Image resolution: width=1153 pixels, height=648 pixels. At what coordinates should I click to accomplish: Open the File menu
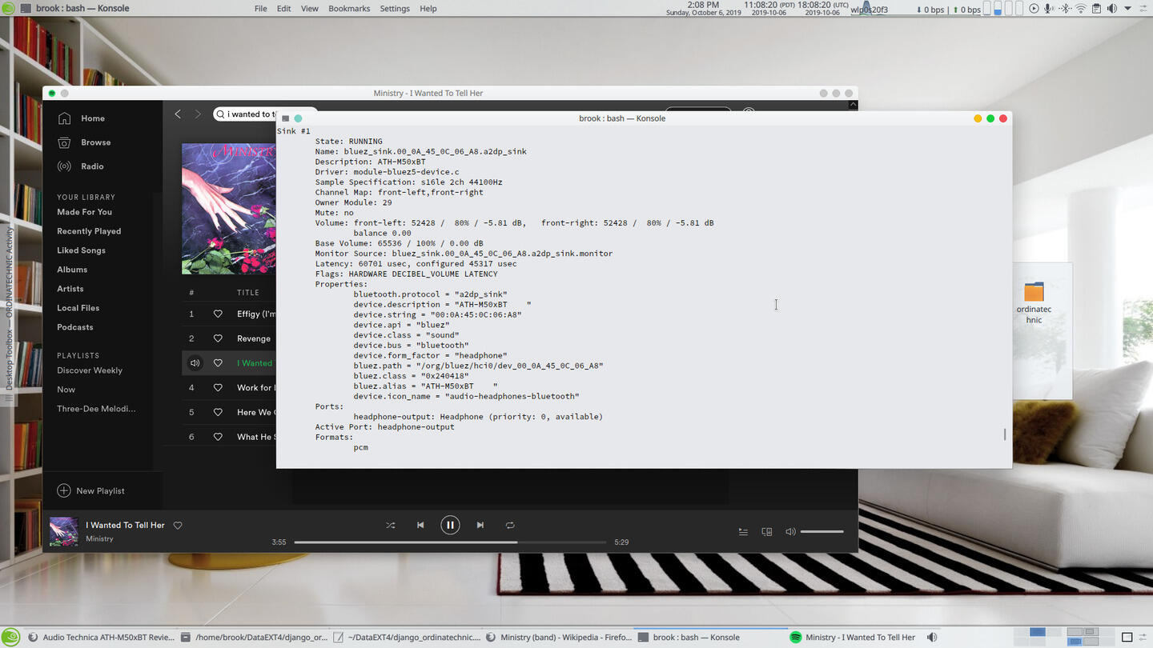coord(261,9)
